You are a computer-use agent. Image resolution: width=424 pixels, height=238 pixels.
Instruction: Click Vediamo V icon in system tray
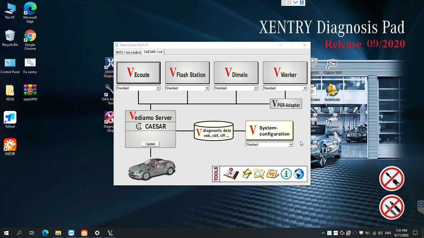[329, 233]
